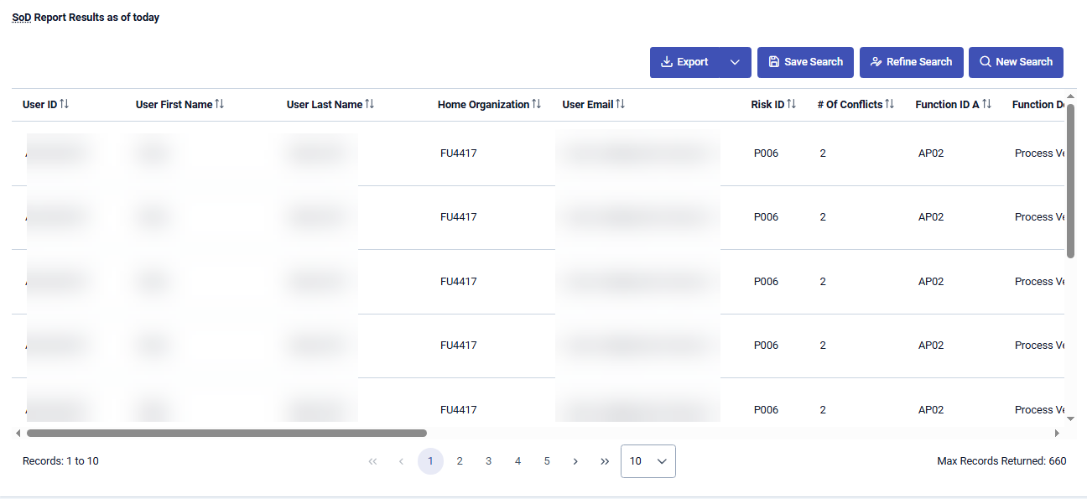The height and width of the screenshot is (499, 1087).
Task: Jump to the first page of results
Action: point(373,461)
